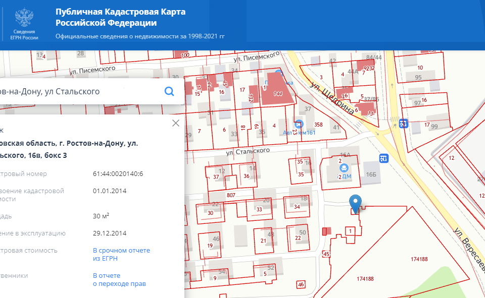Image resolution: width=485 pixels, height=298 pixels.
Task: Close the property details panel
Action: [176, 123]
